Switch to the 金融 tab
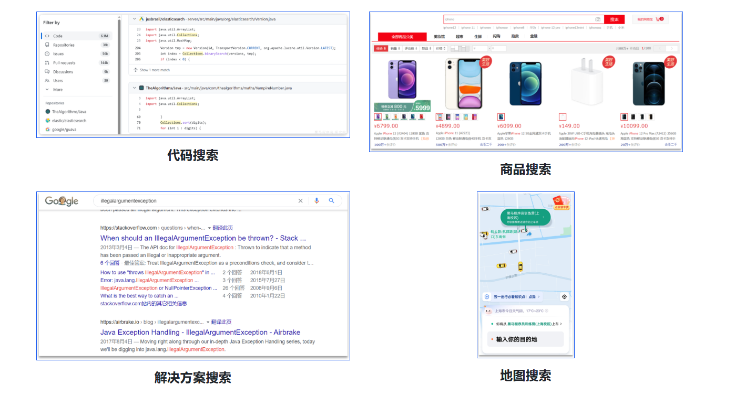The width and height of the screenshot is (735, 406). click(534, 37)
